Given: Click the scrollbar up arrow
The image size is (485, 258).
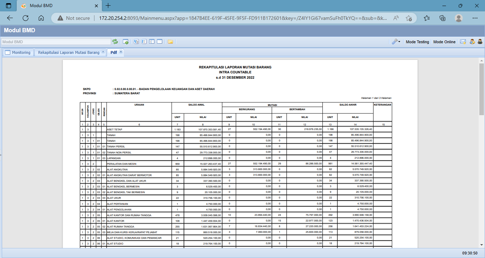Looking at the screenshot, I should pyautogui.click(x=481, y=60).
